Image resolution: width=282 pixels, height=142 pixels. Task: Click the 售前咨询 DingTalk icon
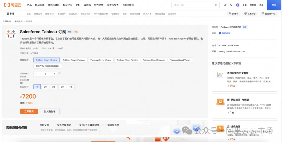click(220, 33)
